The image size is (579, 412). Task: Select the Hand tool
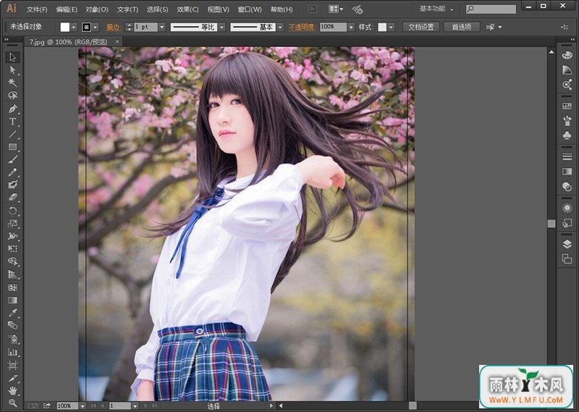coord(12,390)
